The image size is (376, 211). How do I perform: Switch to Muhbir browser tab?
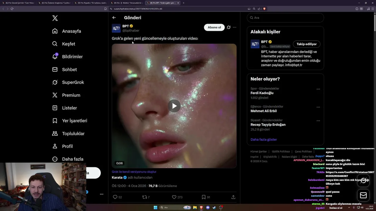(127, 3)
